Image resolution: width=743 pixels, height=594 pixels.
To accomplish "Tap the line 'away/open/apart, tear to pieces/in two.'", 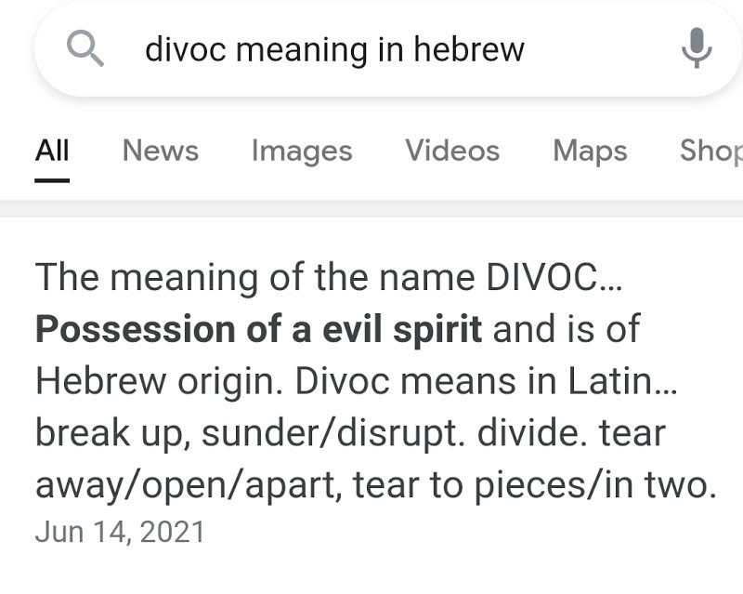I will point(376,485).
